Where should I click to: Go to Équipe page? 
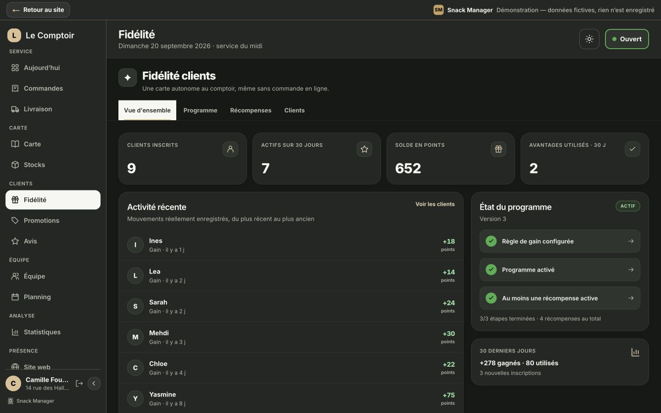click(x=53, y=276)
